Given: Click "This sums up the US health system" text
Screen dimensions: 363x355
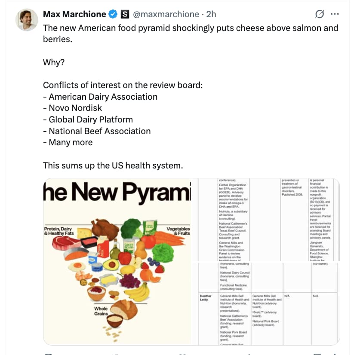Looking at the screenshot, I should 113,165.
